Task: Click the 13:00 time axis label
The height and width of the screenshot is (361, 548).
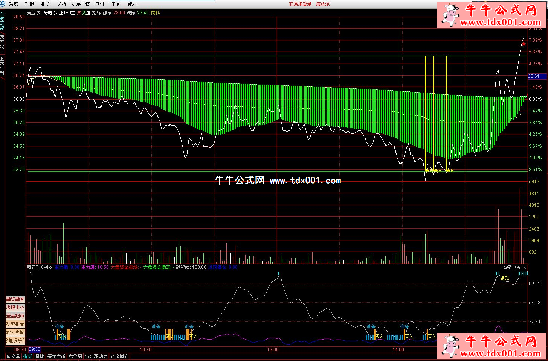Action: tap(273, 350)
